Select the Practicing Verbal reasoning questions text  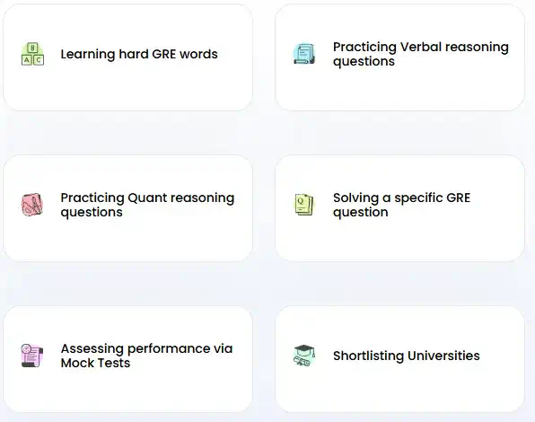(x=421, y=54)
